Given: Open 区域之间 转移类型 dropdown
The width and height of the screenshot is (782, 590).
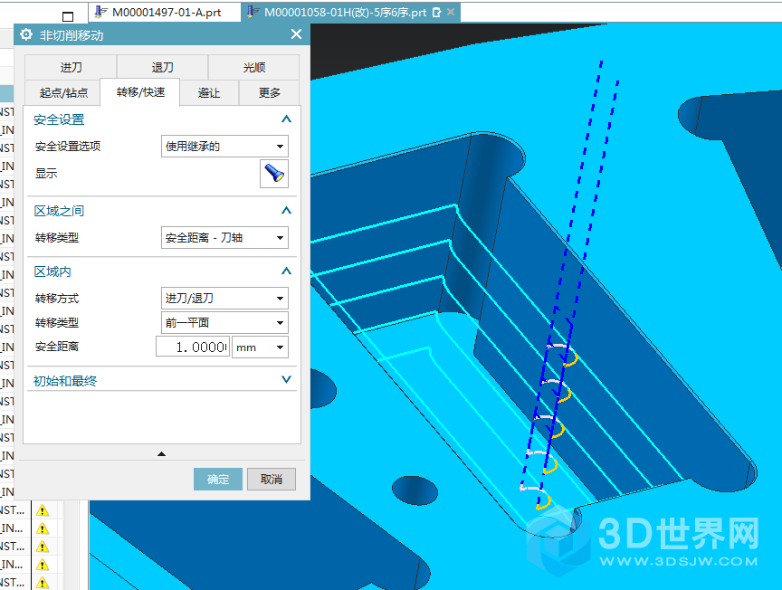Looking at the screenshot, I should point(224,238).
